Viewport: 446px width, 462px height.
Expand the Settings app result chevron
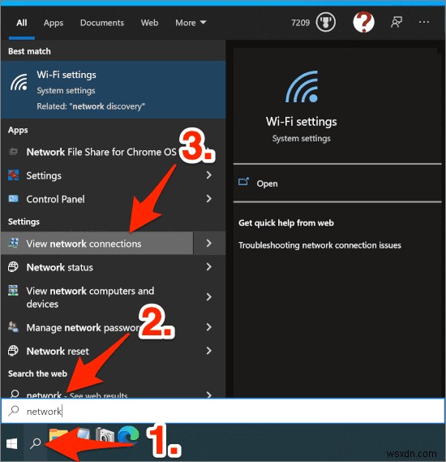click(x=209, y=175)
